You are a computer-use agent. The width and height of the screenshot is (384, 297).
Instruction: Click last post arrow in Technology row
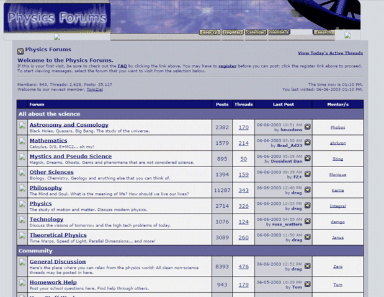(x=307, y=220)
